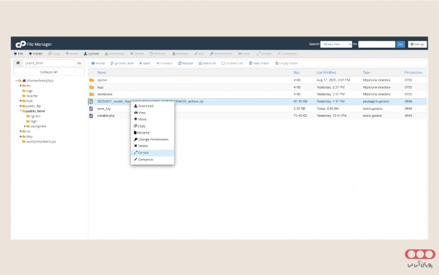Click the error_log file icon in the list
This screenshot has height=275, width=439.
[x=91, y=109]
